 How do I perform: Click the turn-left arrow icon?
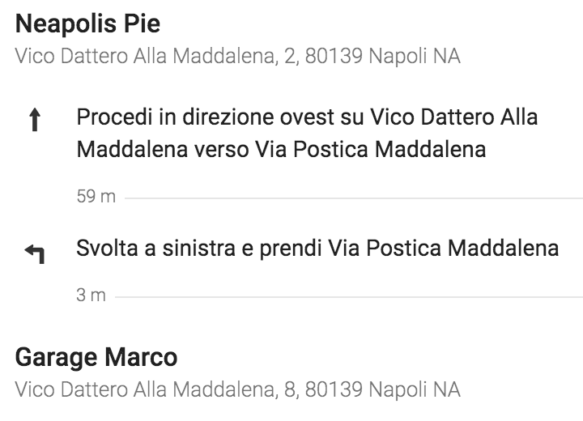[x=35, y=254]
